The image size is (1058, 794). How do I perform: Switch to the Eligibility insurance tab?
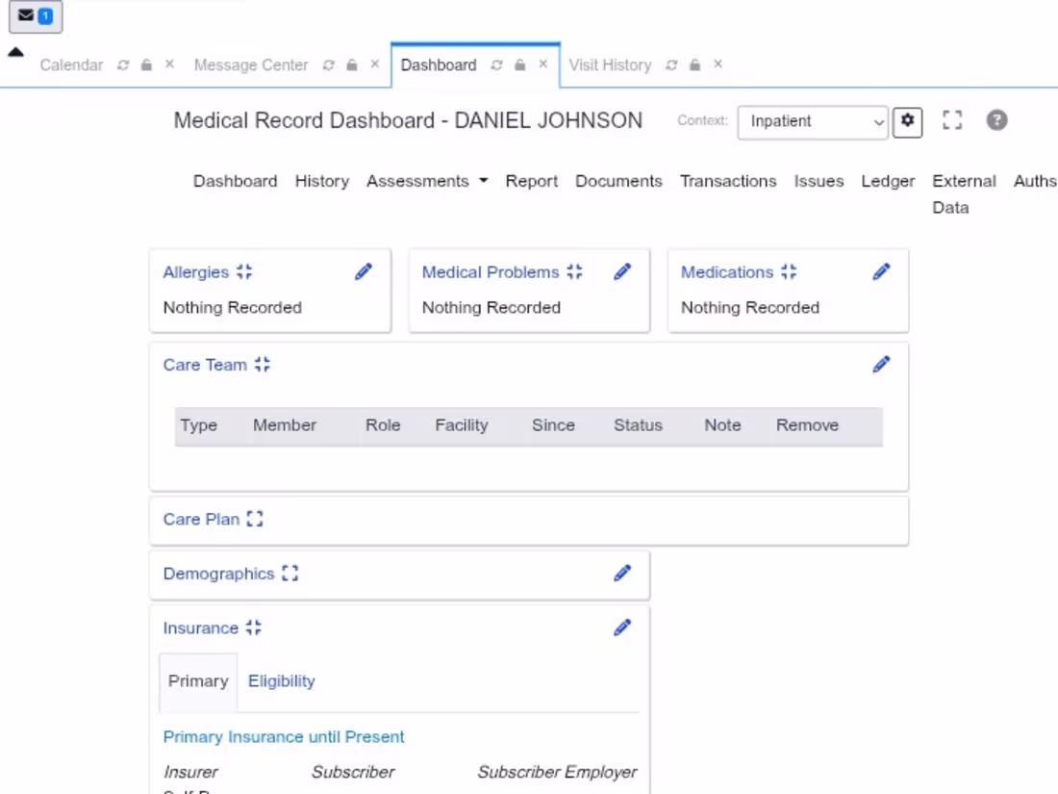(x=282, y=681)
